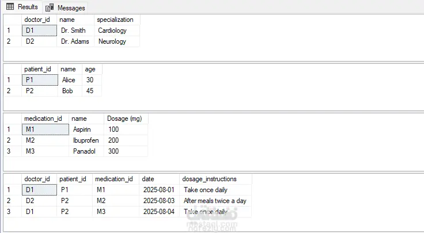Select the Cardiology cell
The width and height of the screenshot is (424, 233).
(112, 30)
